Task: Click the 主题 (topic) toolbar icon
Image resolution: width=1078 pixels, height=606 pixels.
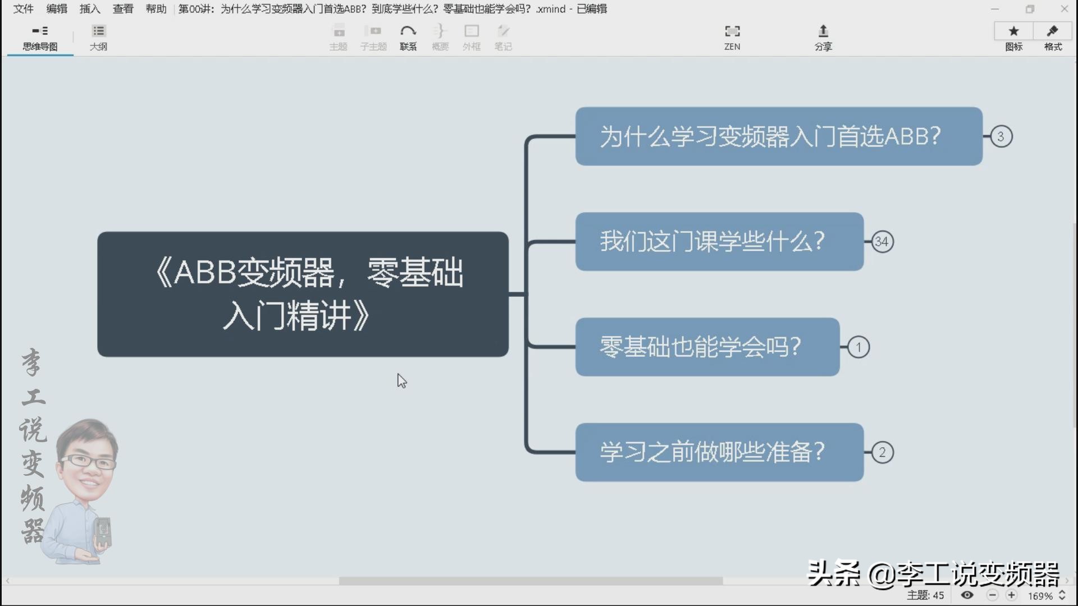Action: click(338, 36)
